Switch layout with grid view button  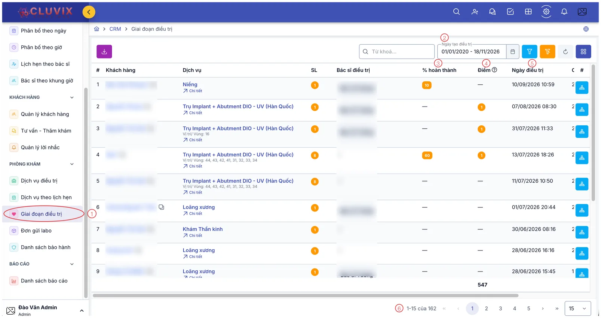click(583, 52)
